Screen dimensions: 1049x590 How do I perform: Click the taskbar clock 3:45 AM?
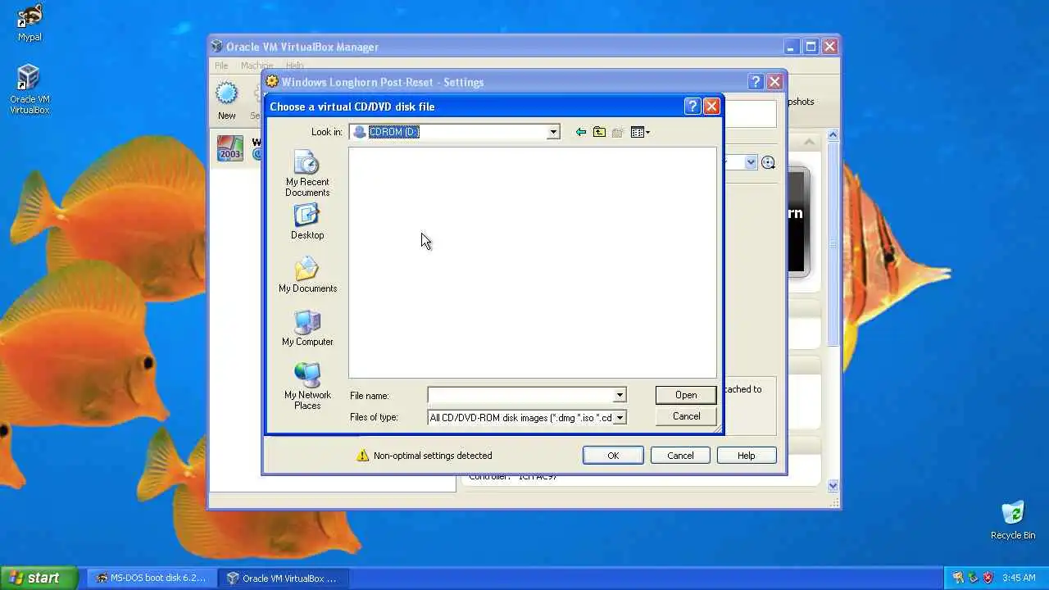(1019, 578)
